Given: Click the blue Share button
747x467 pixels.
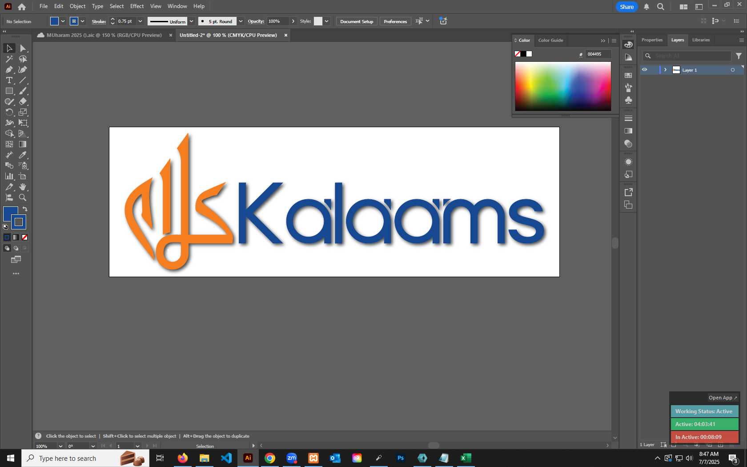Looking at the screenshot, I should click(x=627, y=7).
